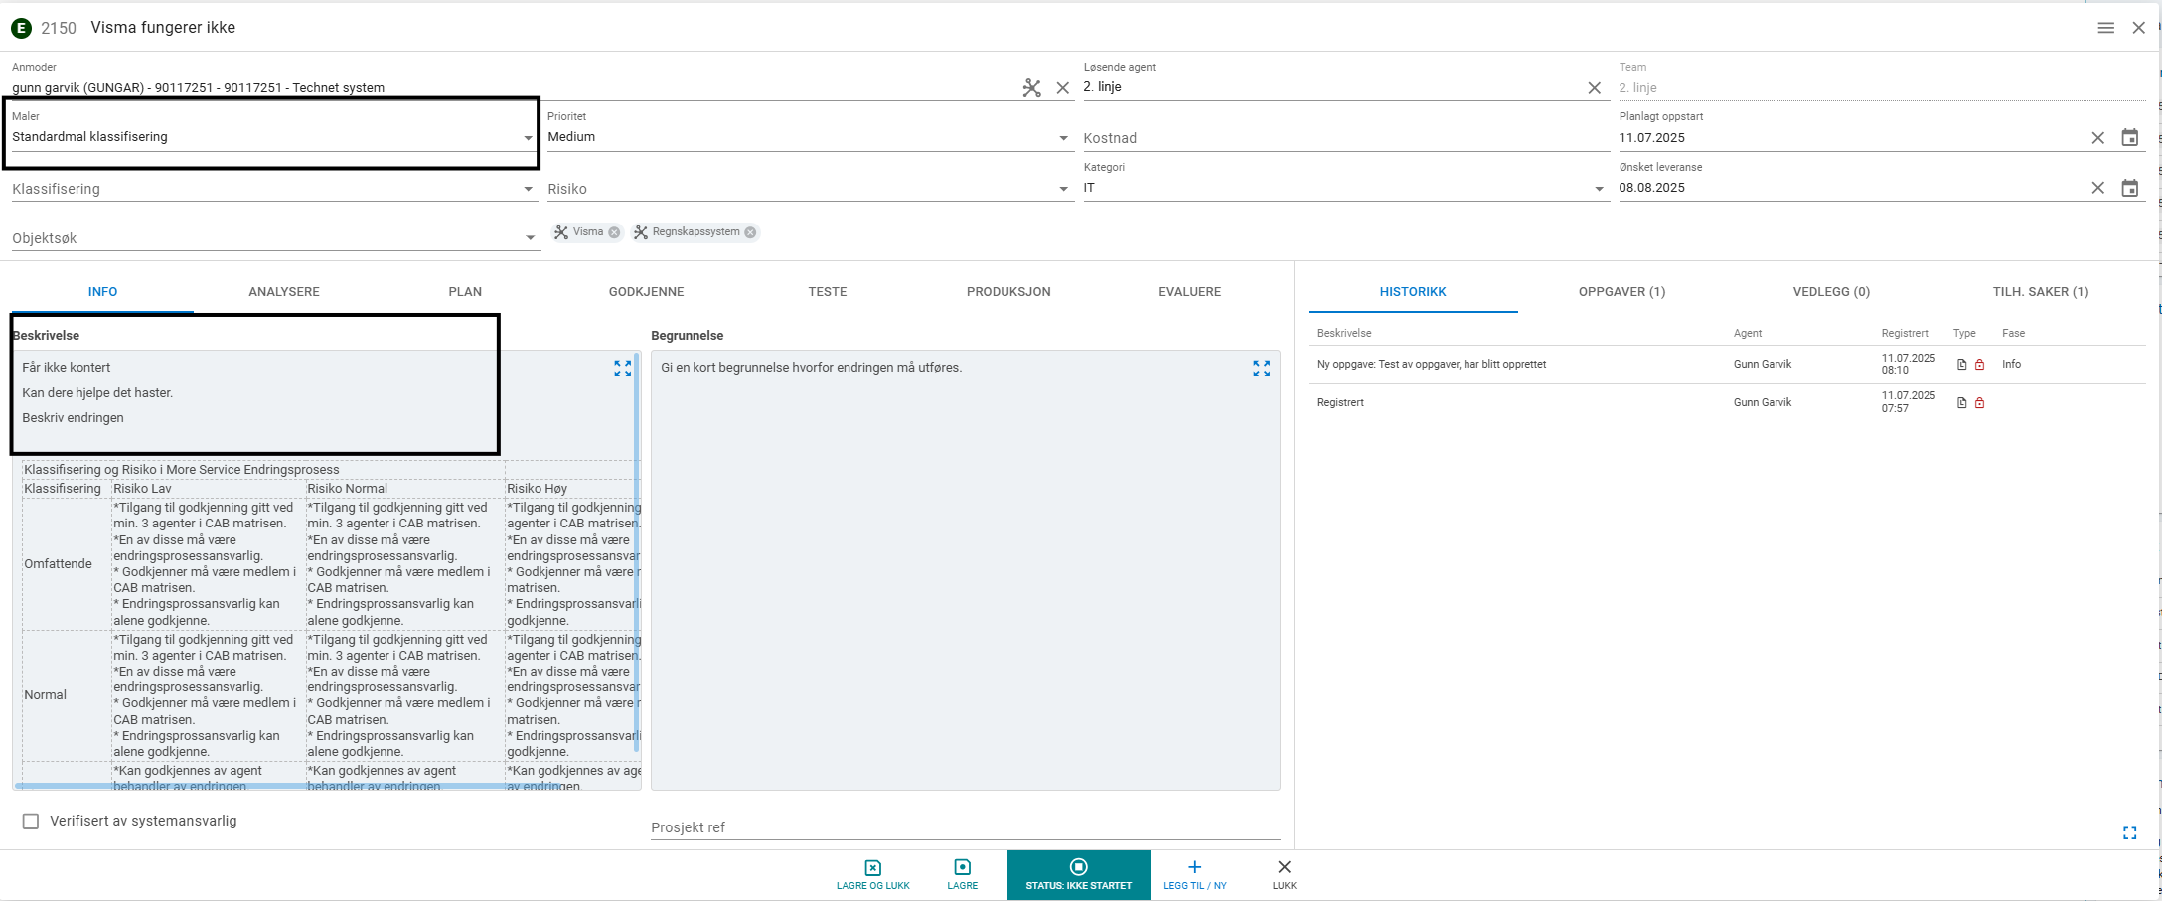The width and height of the screenshot is (2162, 901).
Task: Switch to the Teste tab
Action: click(x=828, y=292)
